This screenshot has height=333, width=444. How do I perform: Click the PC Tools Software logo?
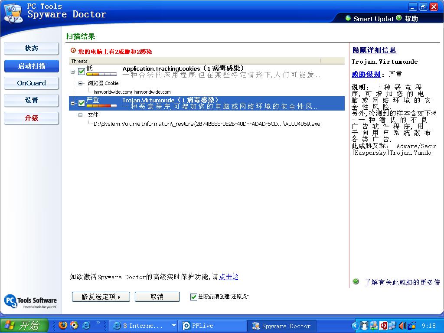point(31,302)
